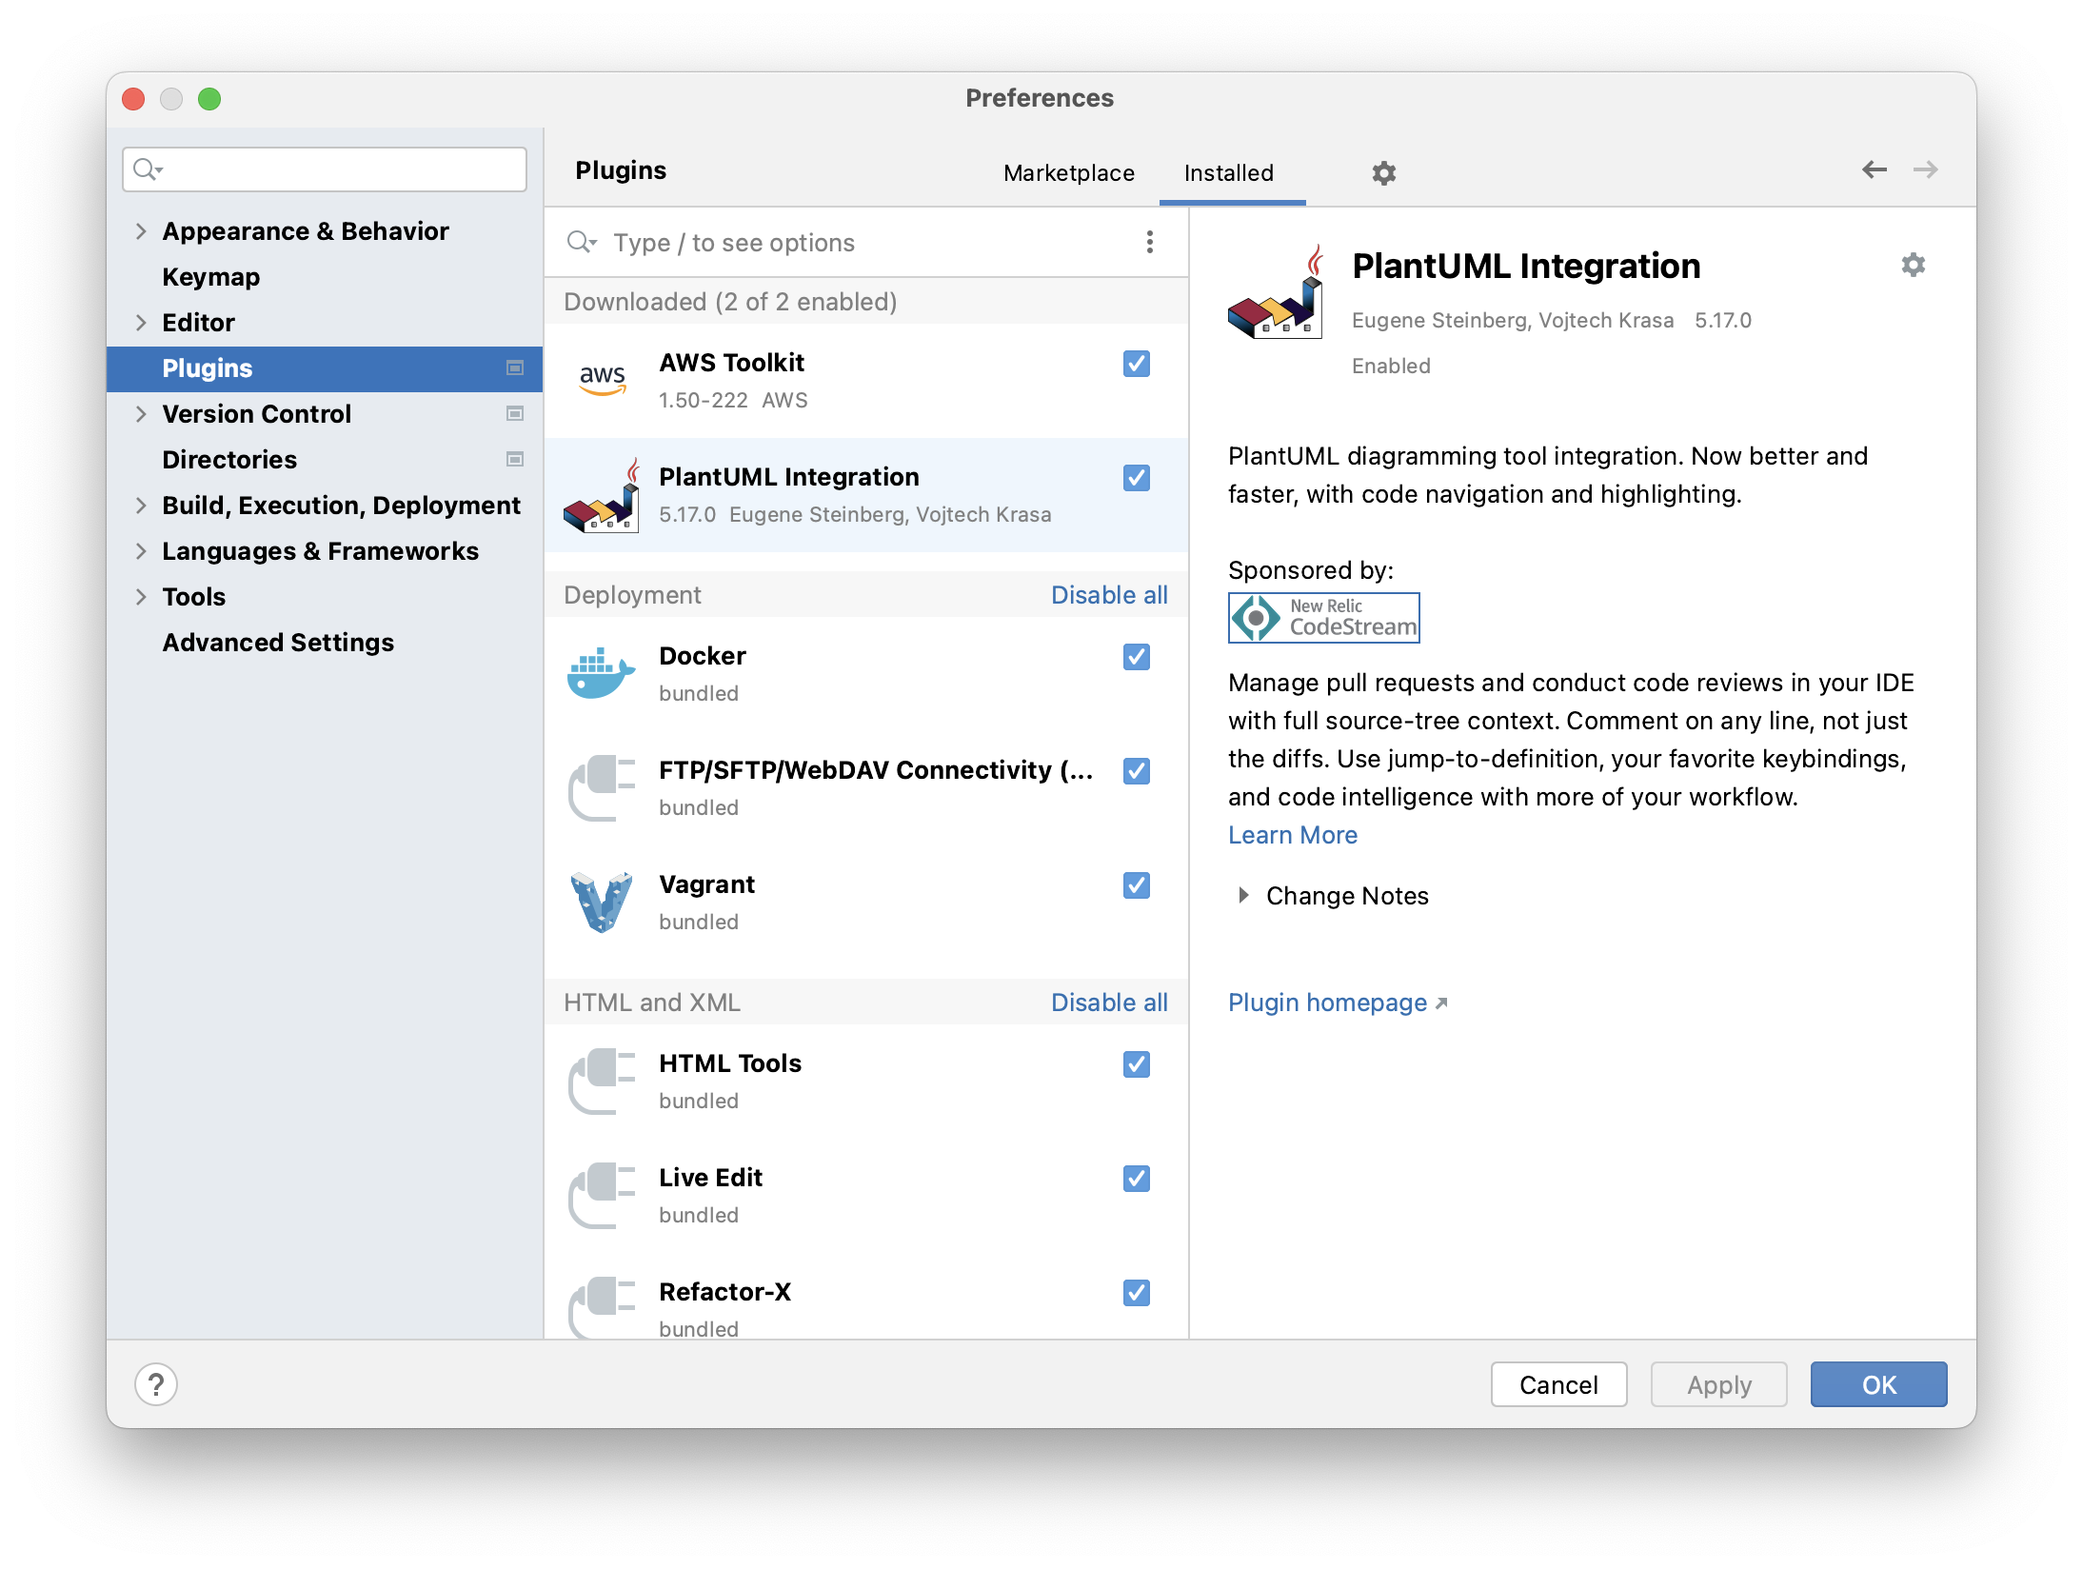This screenshot has width=2083, height=1569.
Task: Click Disable all for Deployment plugins
Action: click(x=1109, y=594)
